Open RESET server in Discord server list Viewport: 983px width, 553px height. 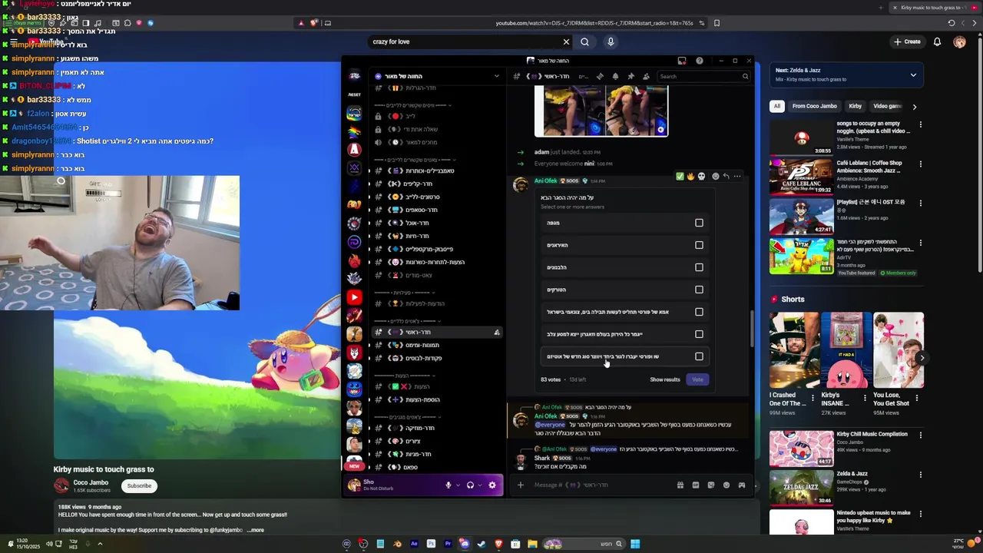click(354, 94)
